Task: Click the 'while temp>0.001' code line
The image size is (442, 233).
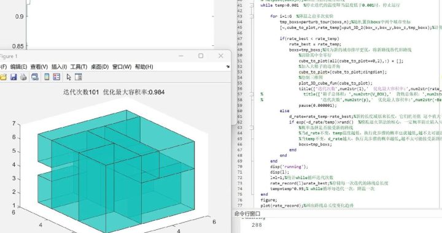Action: click(279, 5)
